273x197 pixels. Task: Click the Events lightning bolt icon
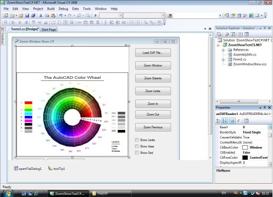(x=238, y=121)
